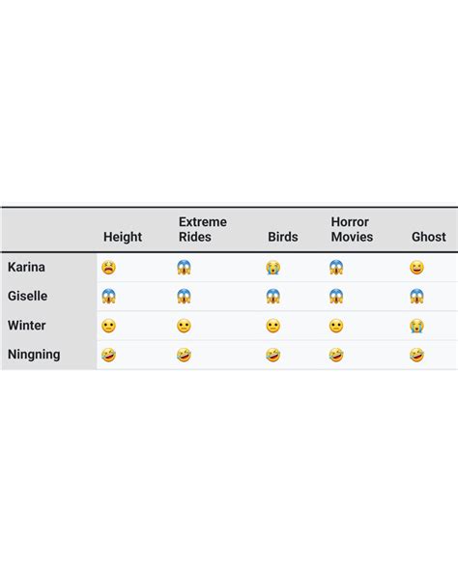
Task: Click the Winter row label
Action: click(x=27, y=325)
